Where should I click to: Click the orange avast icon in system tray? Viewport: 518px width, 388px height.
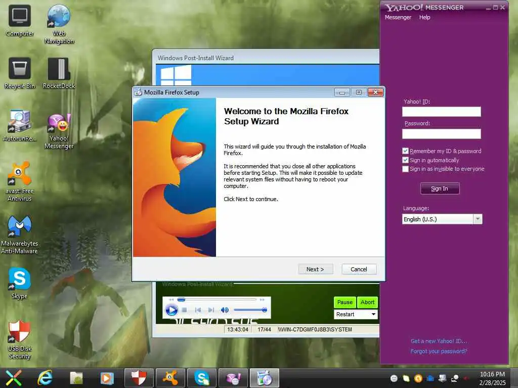(x=418, y=378)
